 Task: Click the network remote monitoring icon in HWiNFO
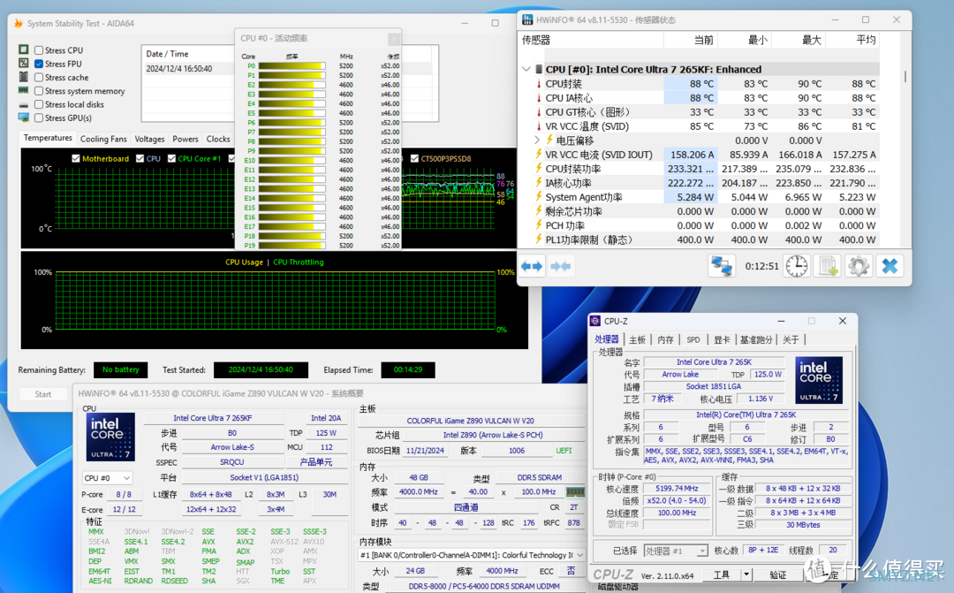722,266
